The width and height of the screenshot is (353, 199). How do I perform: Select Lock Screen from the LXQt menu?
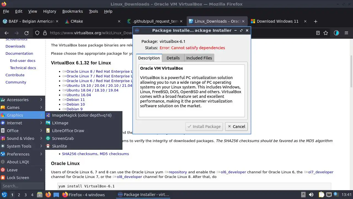point(23,178)
